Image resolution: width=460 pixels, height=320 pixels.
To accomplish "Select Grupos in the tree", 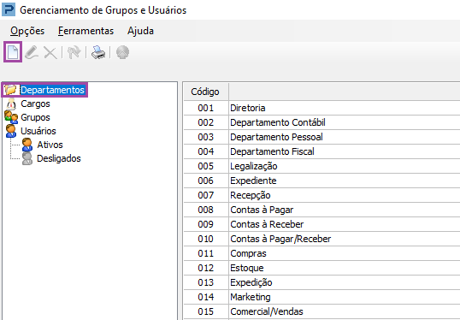I will 35,117.
